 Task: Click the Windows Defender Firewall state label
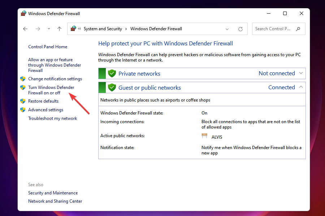pyautogui.click(x=131, y=113)
